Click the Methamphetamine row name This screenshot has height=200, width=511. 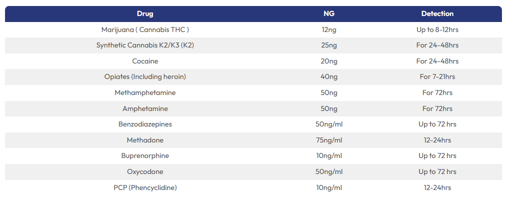(145, 93)
